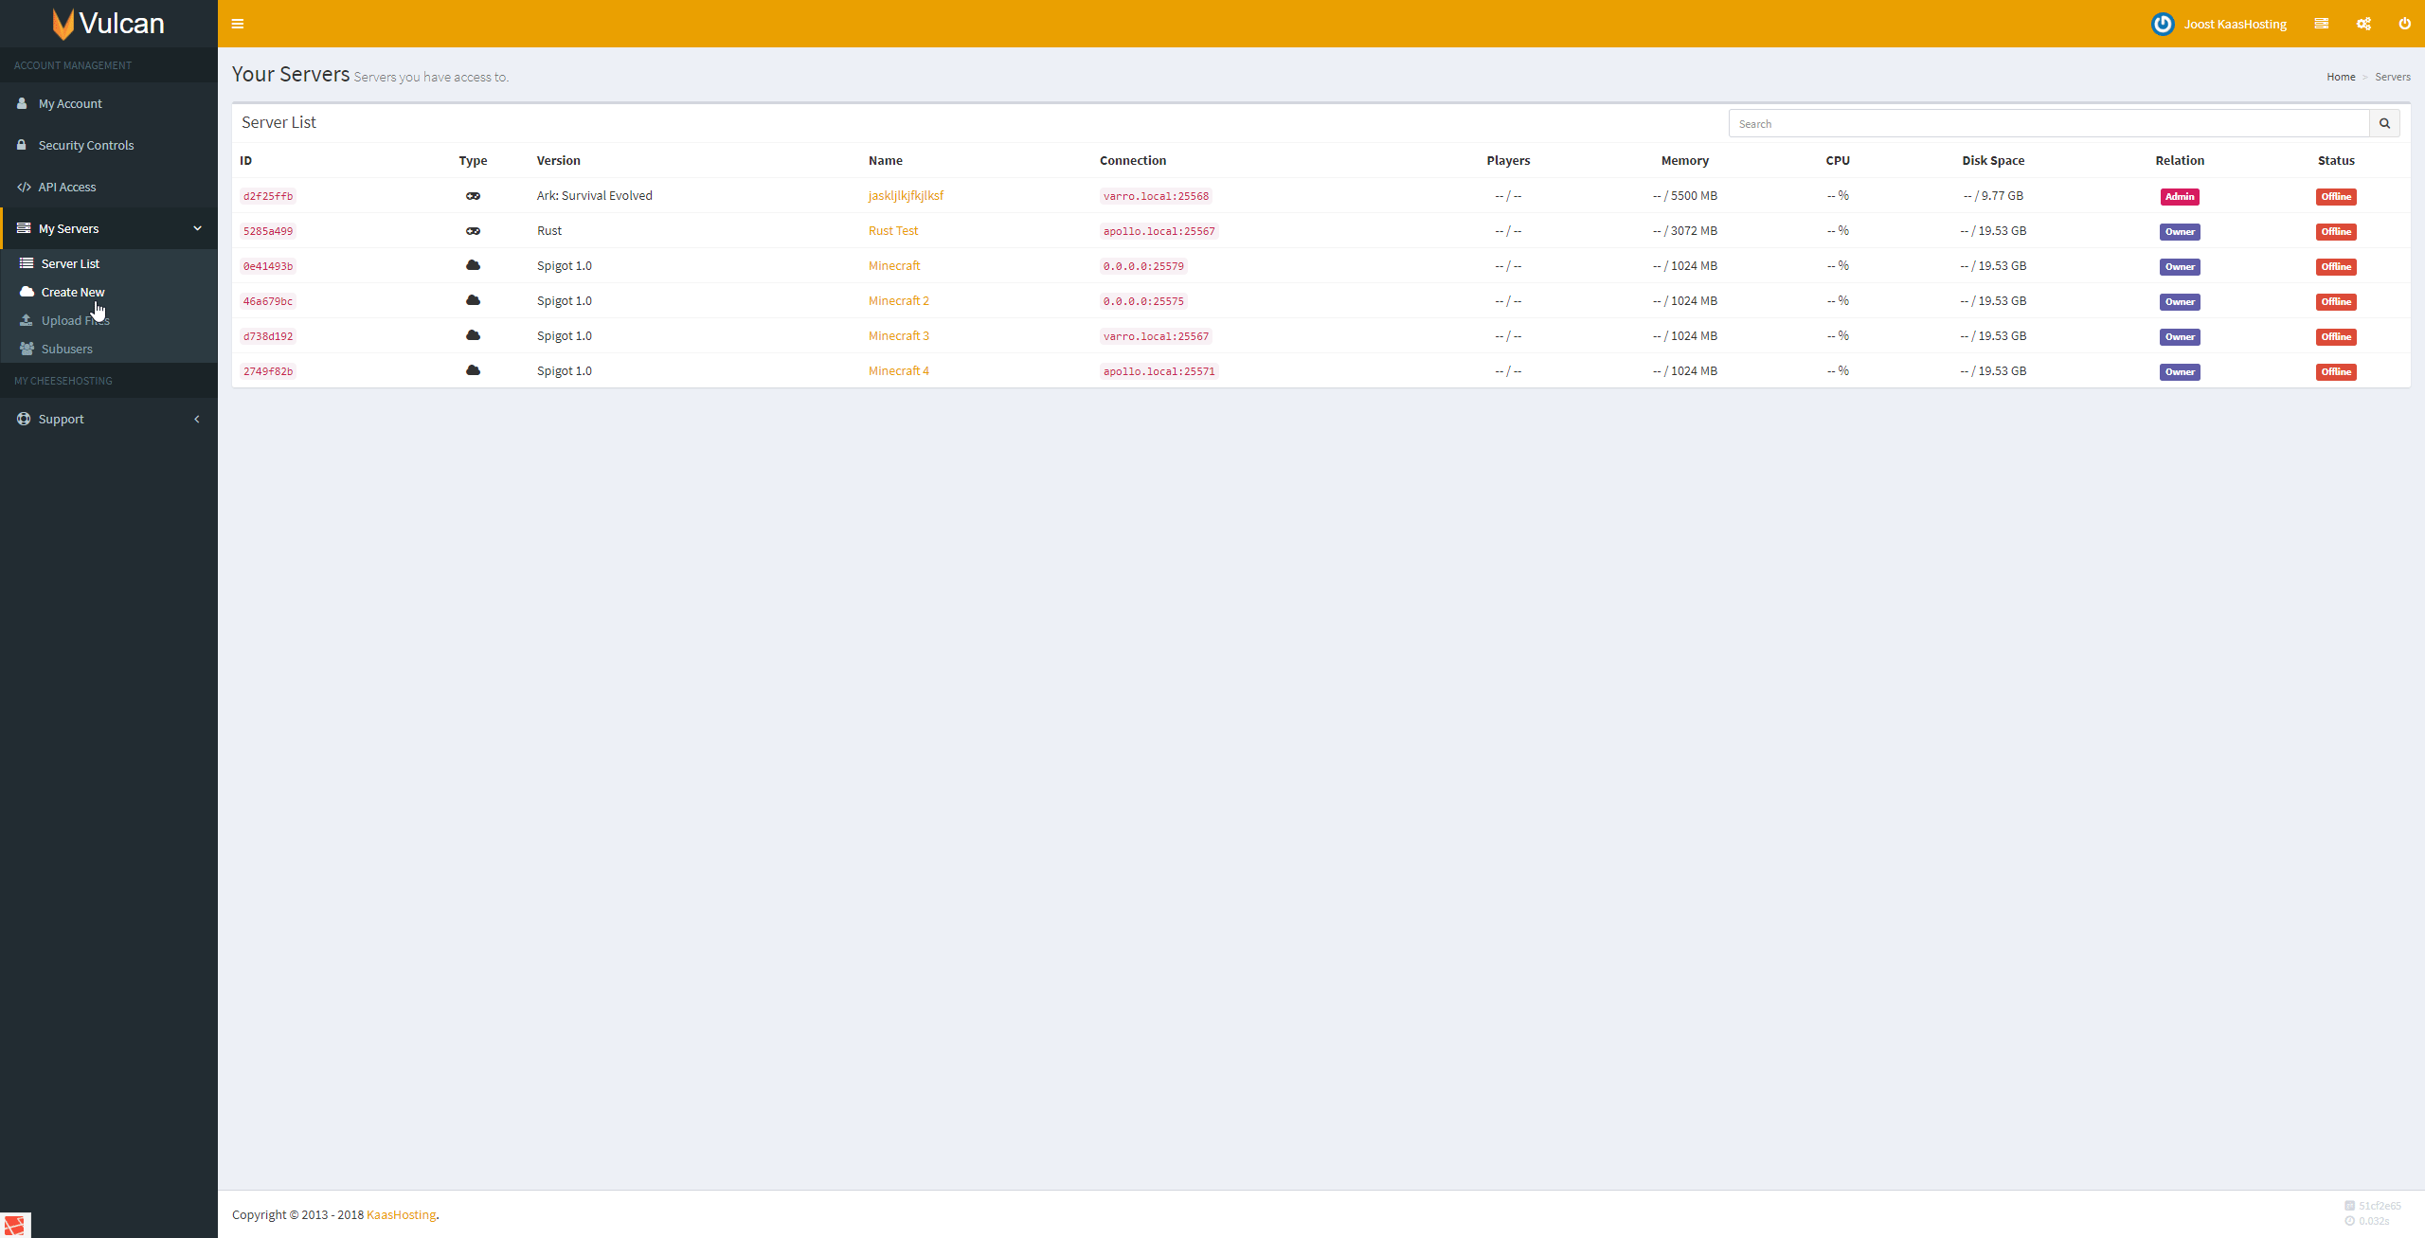Image resolution: width=2425 pixels, height=1238 pixels.
Task: Click the gamepad type icon for Rust
Action: [473, 231]
